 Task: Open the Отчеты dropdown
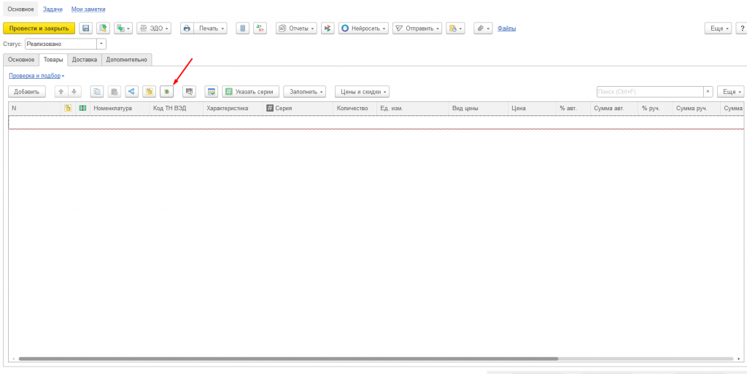pyautogui.click(x=296, y=28)
